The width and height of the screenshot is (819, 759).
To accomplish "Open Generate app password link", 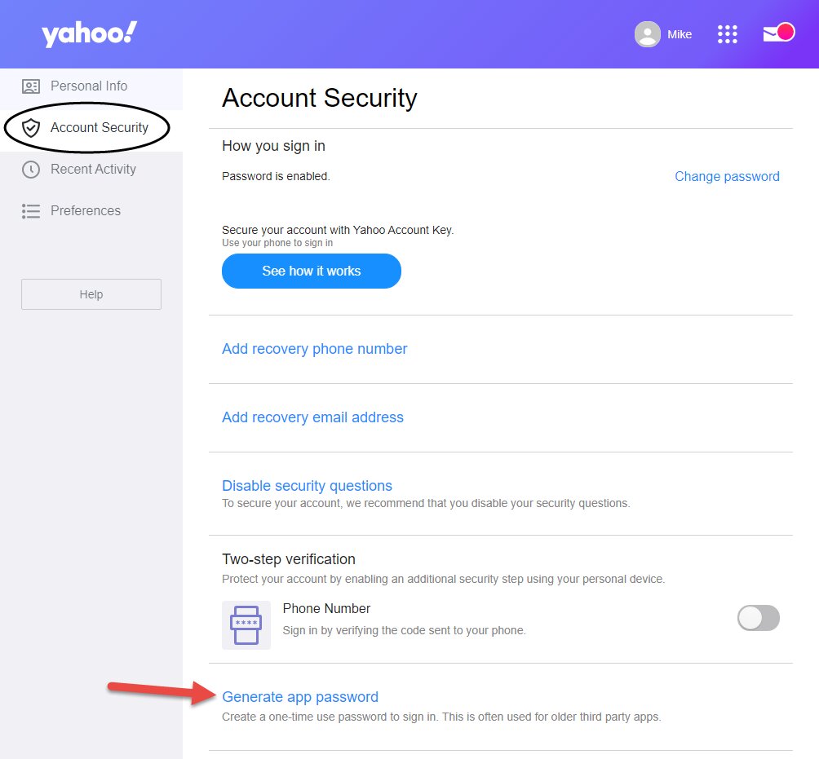I will [x=300, y=697].
